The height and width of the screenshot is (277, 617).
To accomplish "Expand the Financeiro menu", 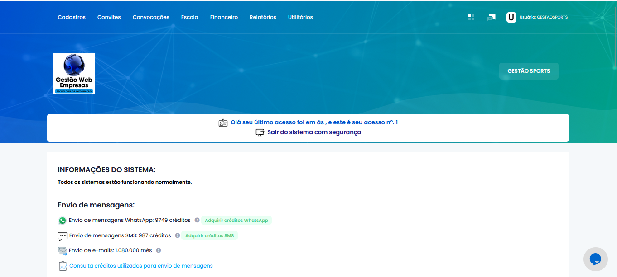I will tap(224, 17).
